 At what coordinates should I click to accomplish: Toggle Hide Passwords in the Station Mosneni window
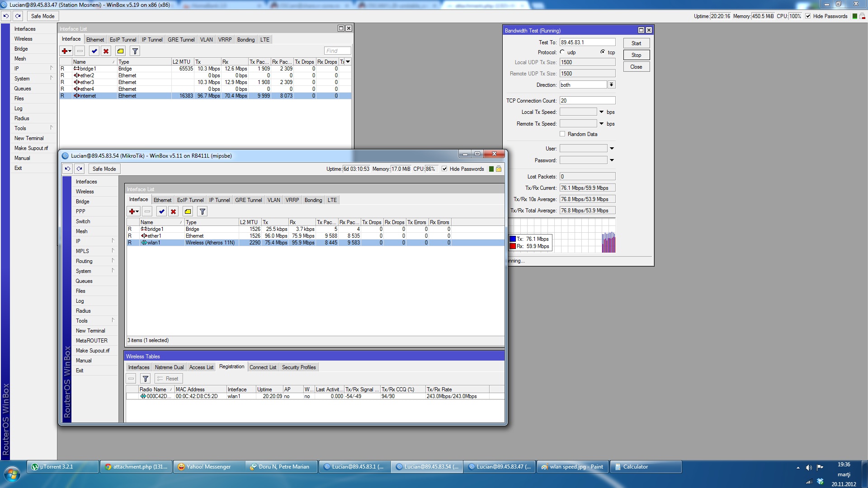tap(808, 16)
